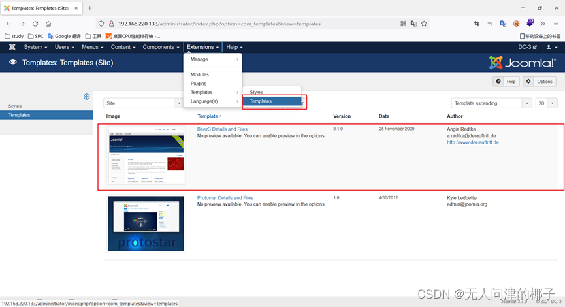
Task: Choose Templates in the submenu
Action: 272,101
